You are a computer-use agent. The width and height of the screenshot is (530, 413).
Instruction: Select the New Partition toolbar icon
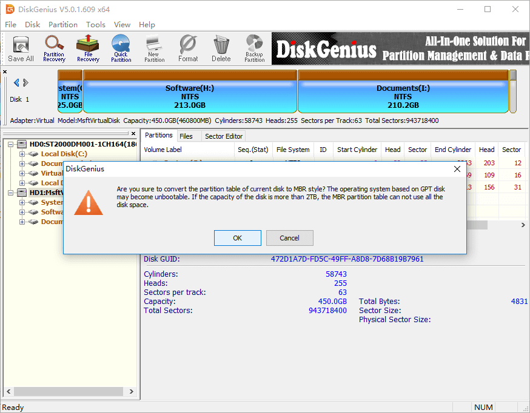154,48
